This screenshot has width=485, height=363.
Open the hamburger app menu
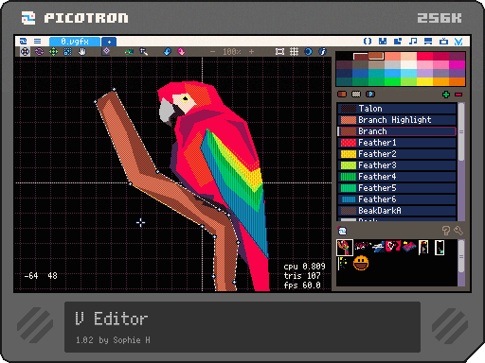[37, 42]
